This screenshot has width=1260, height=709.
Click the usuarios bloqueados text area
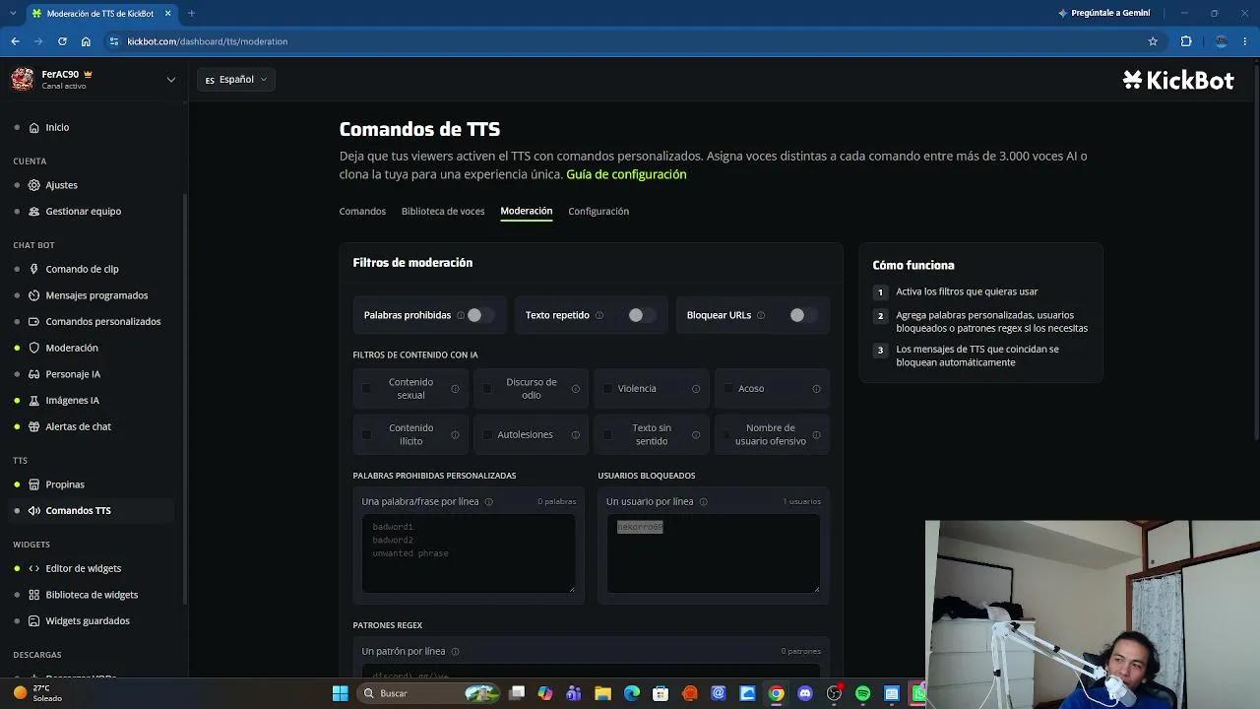pos(714,553)
